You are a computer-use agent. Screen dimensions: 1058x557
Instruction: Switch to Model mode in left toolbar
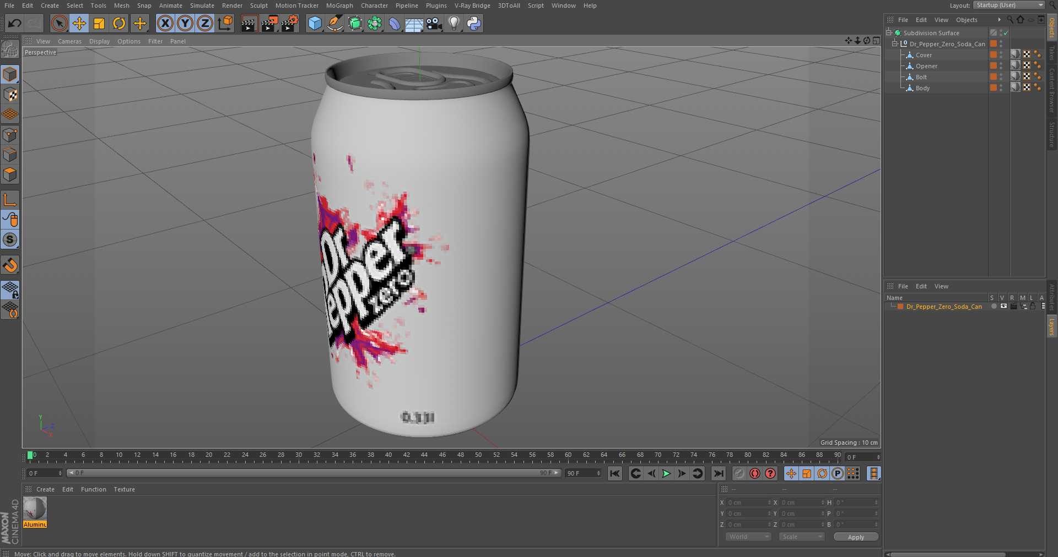[10, 74]
